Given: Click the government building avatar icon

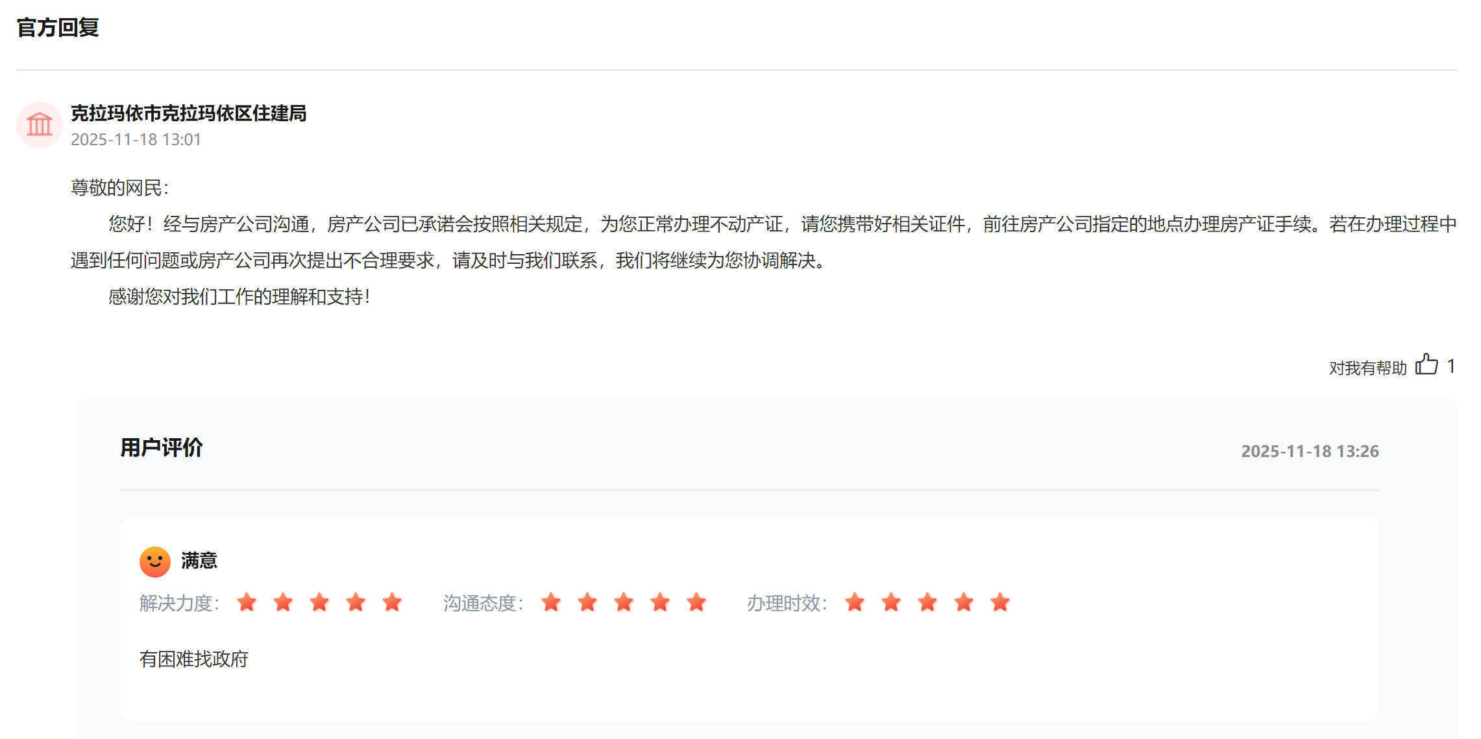Looking at the screenshot, I should (x=39, y=124).
